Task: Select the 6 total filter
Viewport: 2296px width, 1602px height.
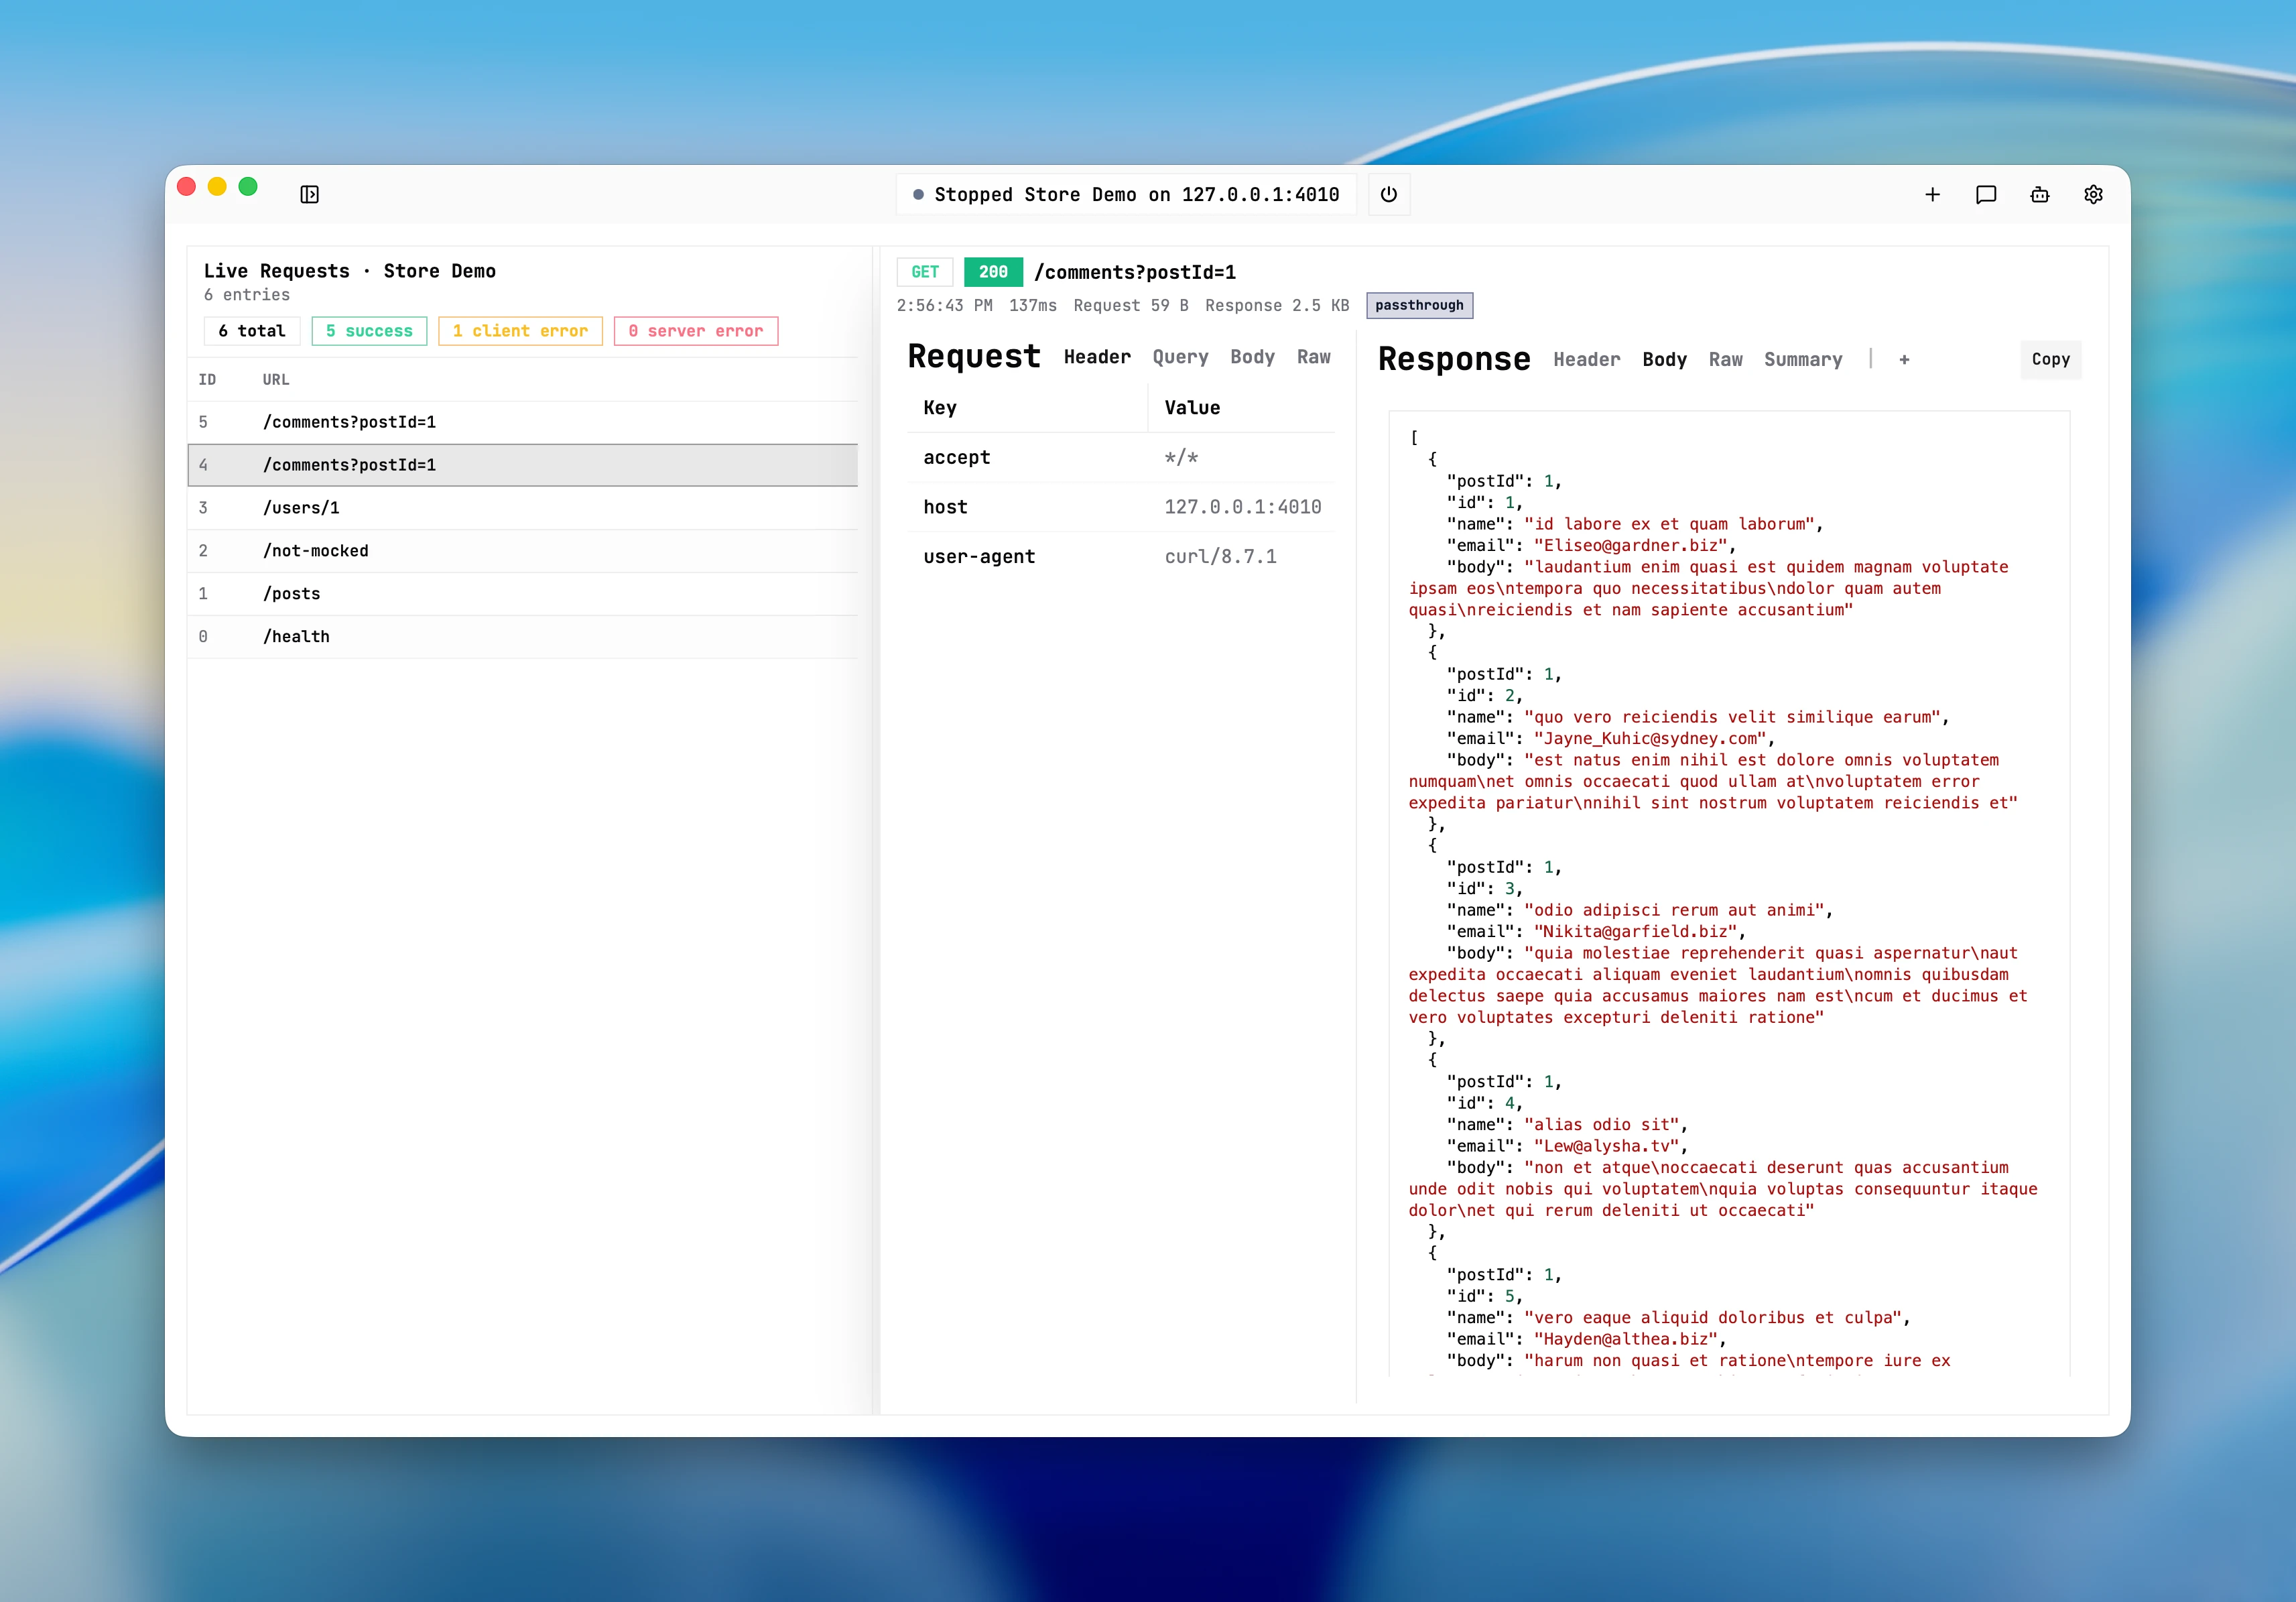Action: pyautogui.click(x=252, y=331)
